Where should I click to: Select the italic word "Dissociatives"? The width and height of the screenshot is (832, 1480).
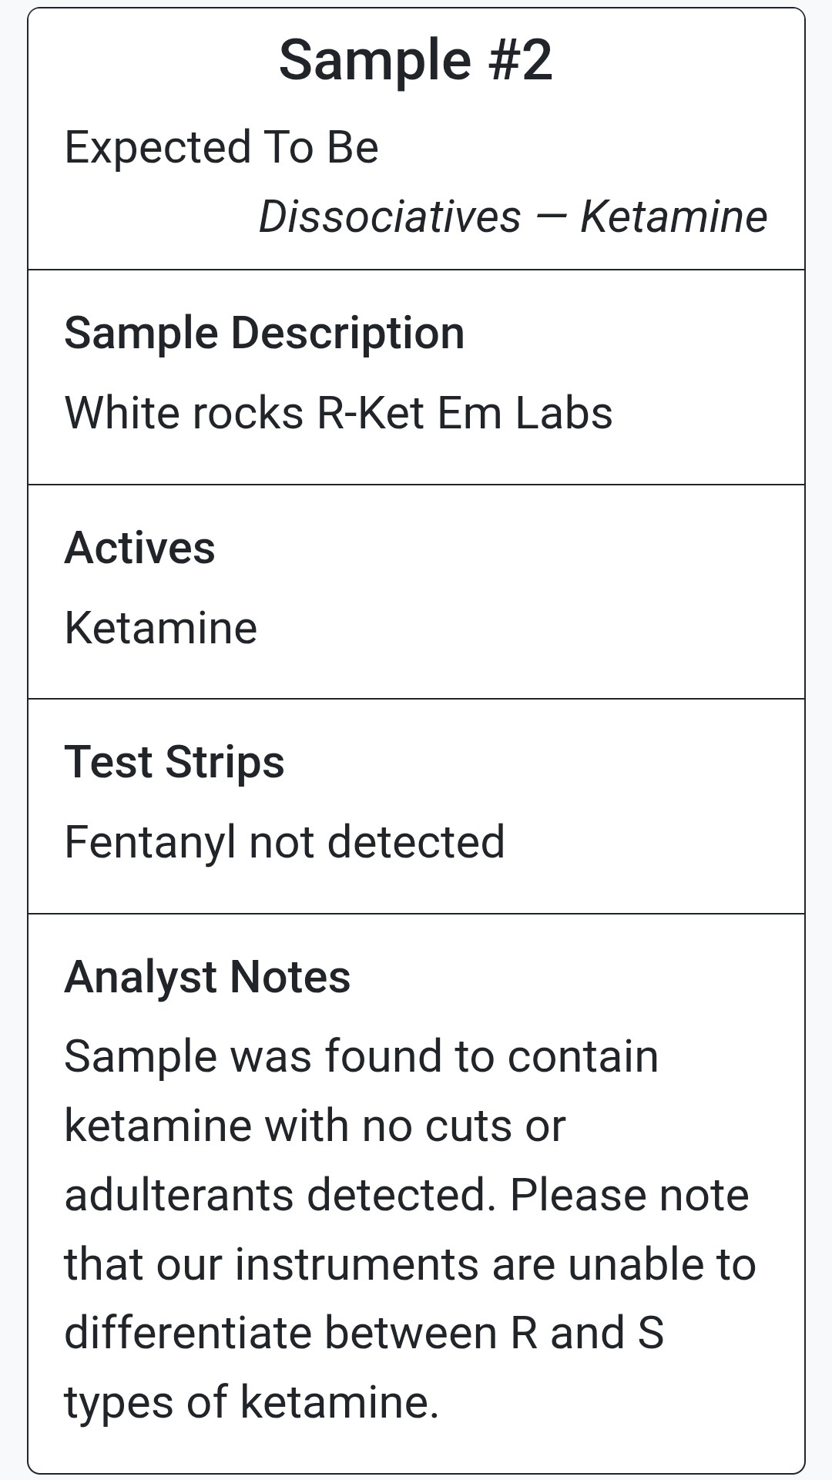(x=389, y=216)
